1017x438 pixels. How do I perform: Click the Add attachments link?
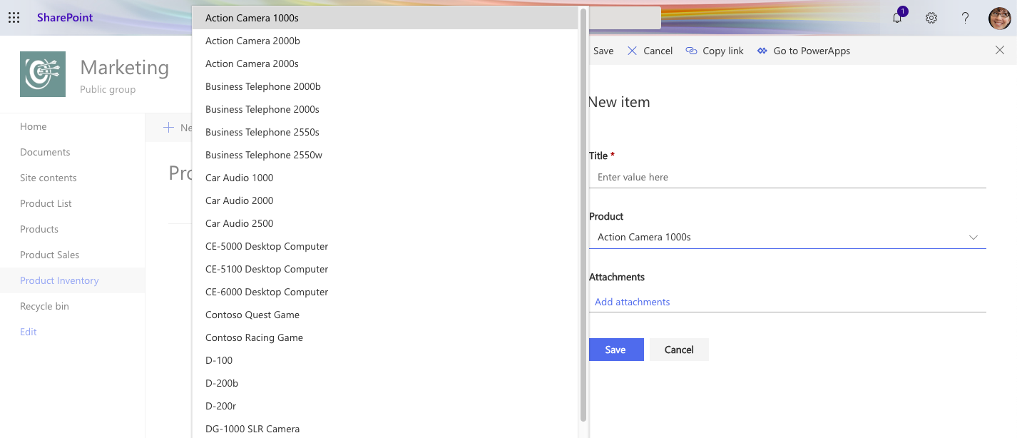click(633, 302)
